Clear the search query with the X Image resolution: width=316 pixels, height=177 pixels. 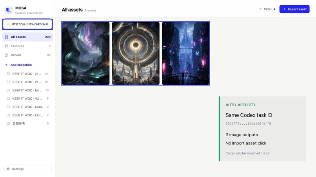pos(47,24)
